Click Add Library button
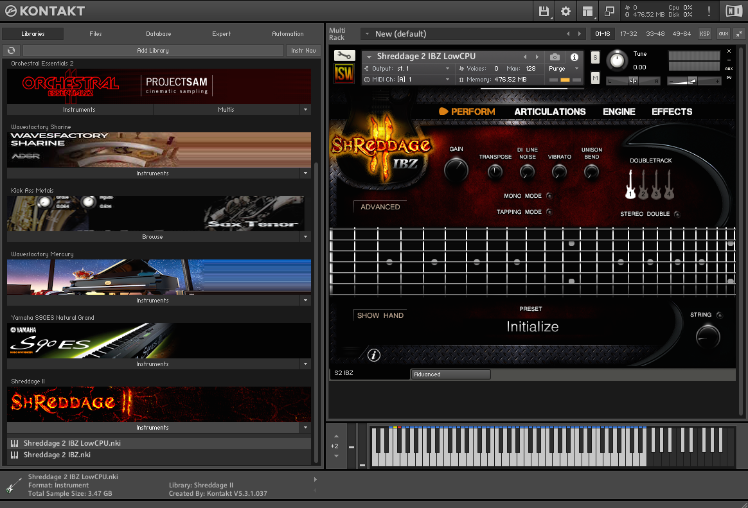 pyautogui.click(x=153, y=50)
